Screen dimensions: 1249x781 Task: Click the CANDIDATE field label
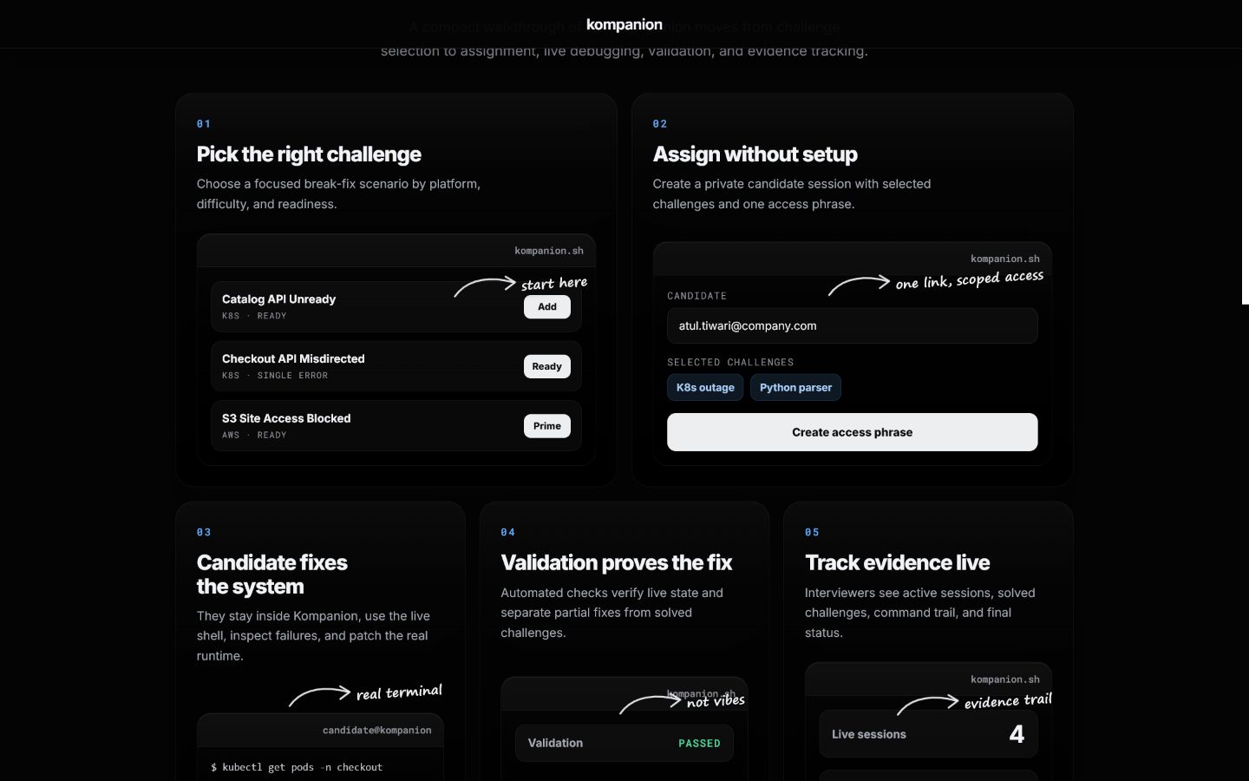pyautogui.click(x=696, y=296)
